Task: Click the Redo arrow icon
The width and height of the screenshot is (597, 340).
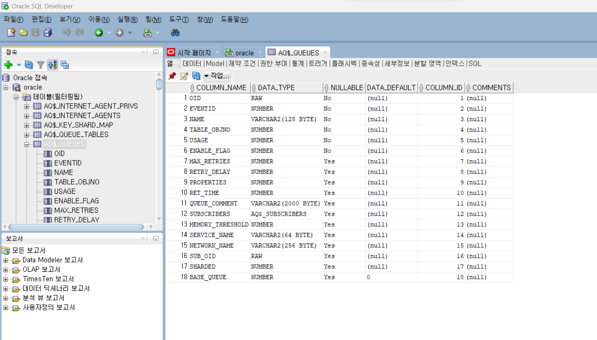Action: [x=80, y=32]
